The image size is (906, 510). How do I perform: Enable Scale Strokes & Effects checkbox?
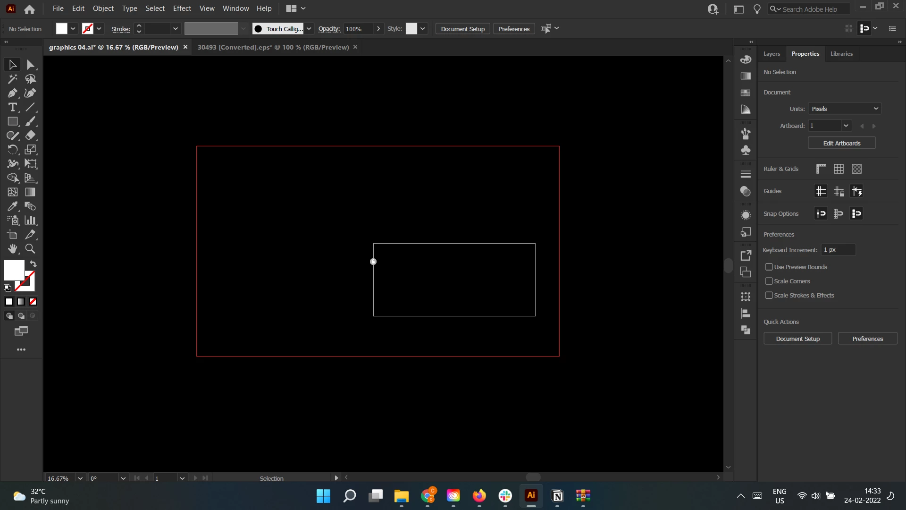[x=769, y=295]
